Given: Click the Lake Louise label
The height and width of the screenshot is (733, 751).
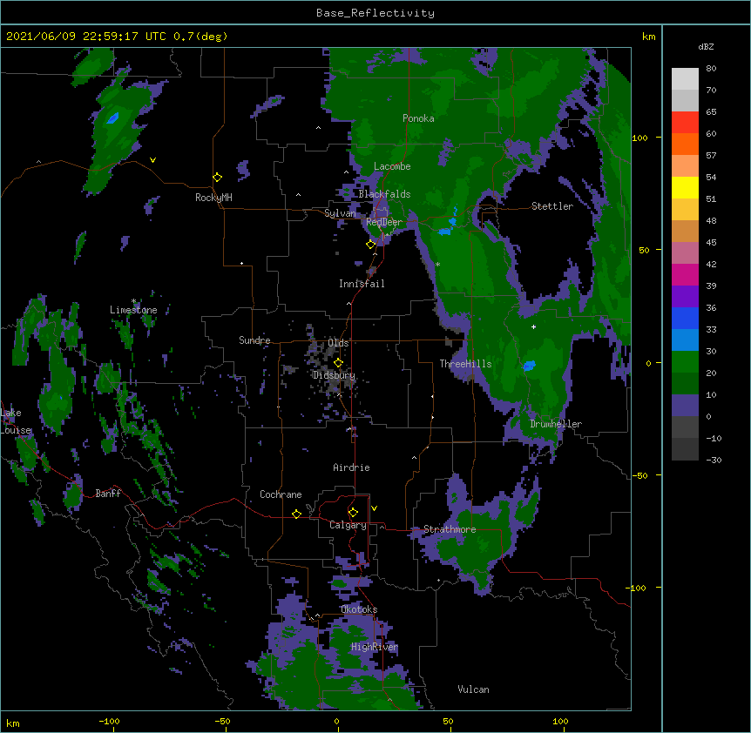Looking at the screenshot, I should coord(14,421).
